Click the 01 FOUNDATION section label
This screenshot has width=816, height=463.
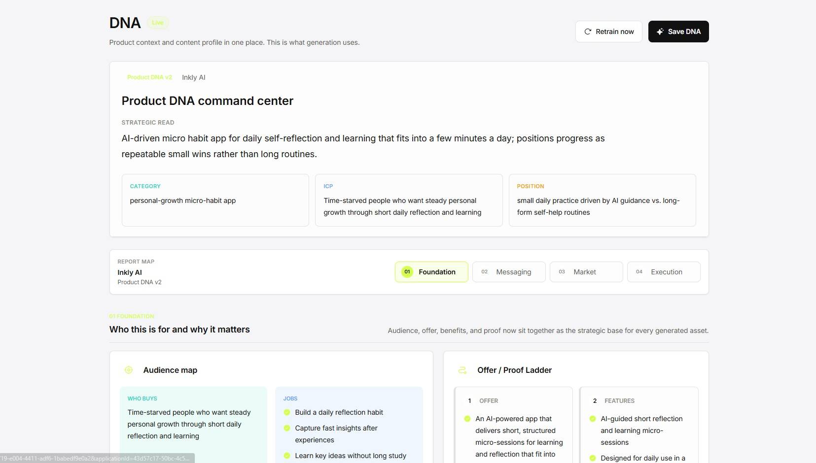(132, 316)
